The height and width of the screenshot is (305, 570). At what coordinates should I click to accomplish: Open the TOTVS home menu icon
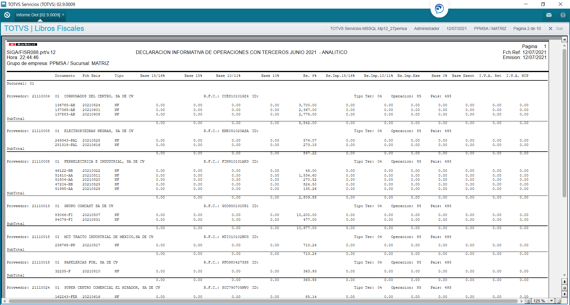click(7, 15)
